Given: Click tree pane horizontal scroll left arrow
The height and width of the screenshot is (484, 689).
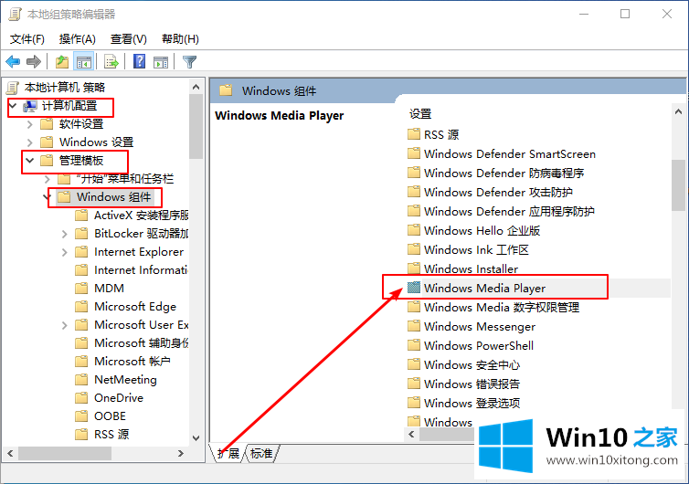Looking at the screenshot, I should point(11,453).
